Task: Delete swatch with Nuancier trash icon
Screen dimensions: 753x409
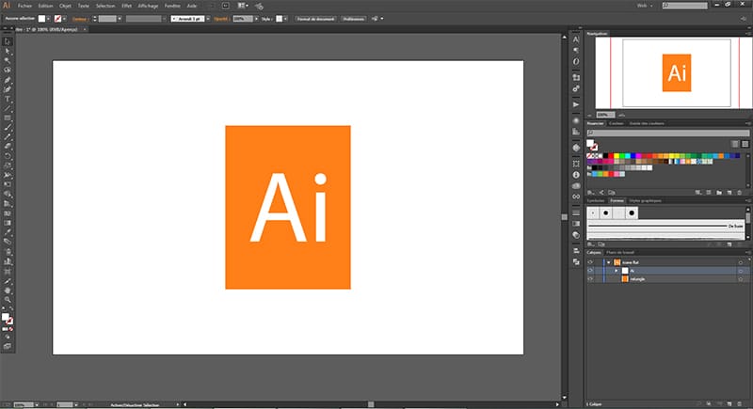Action: (740, 192)
